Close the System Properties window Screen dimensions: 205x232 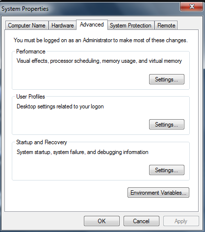[191, 7]
